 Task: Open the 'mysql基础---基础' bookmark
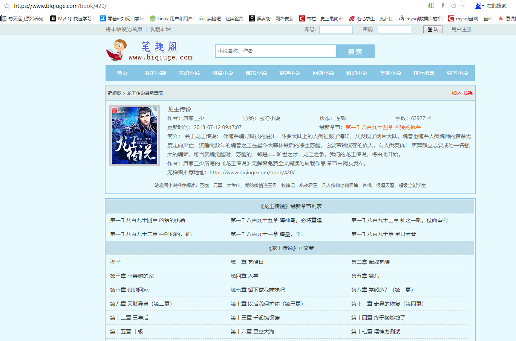[470, 18]
